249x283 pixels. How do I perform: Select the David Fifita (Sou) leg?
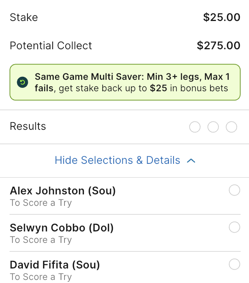click(x=55, y=265)
